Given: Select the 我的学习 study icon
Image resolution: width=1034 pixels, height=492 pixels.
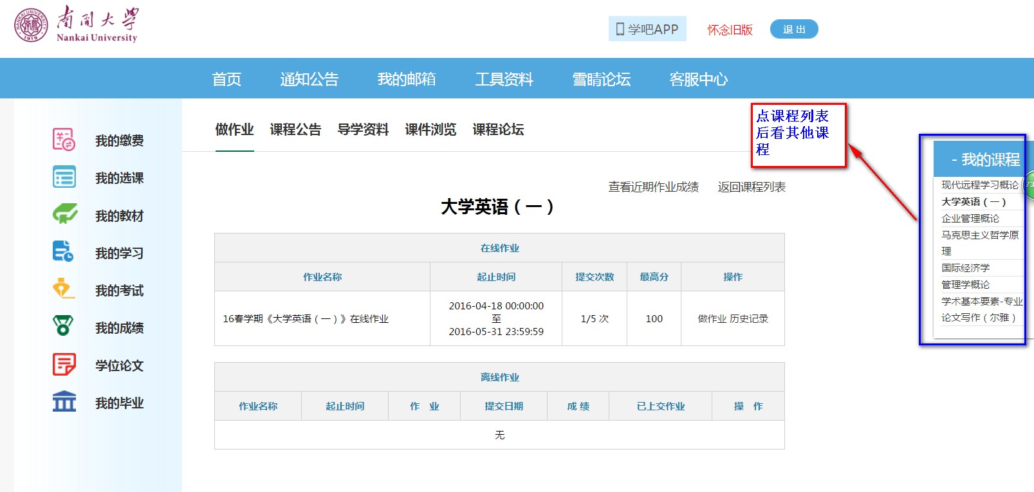Looking at the screenshot, I should pos(64,251).
